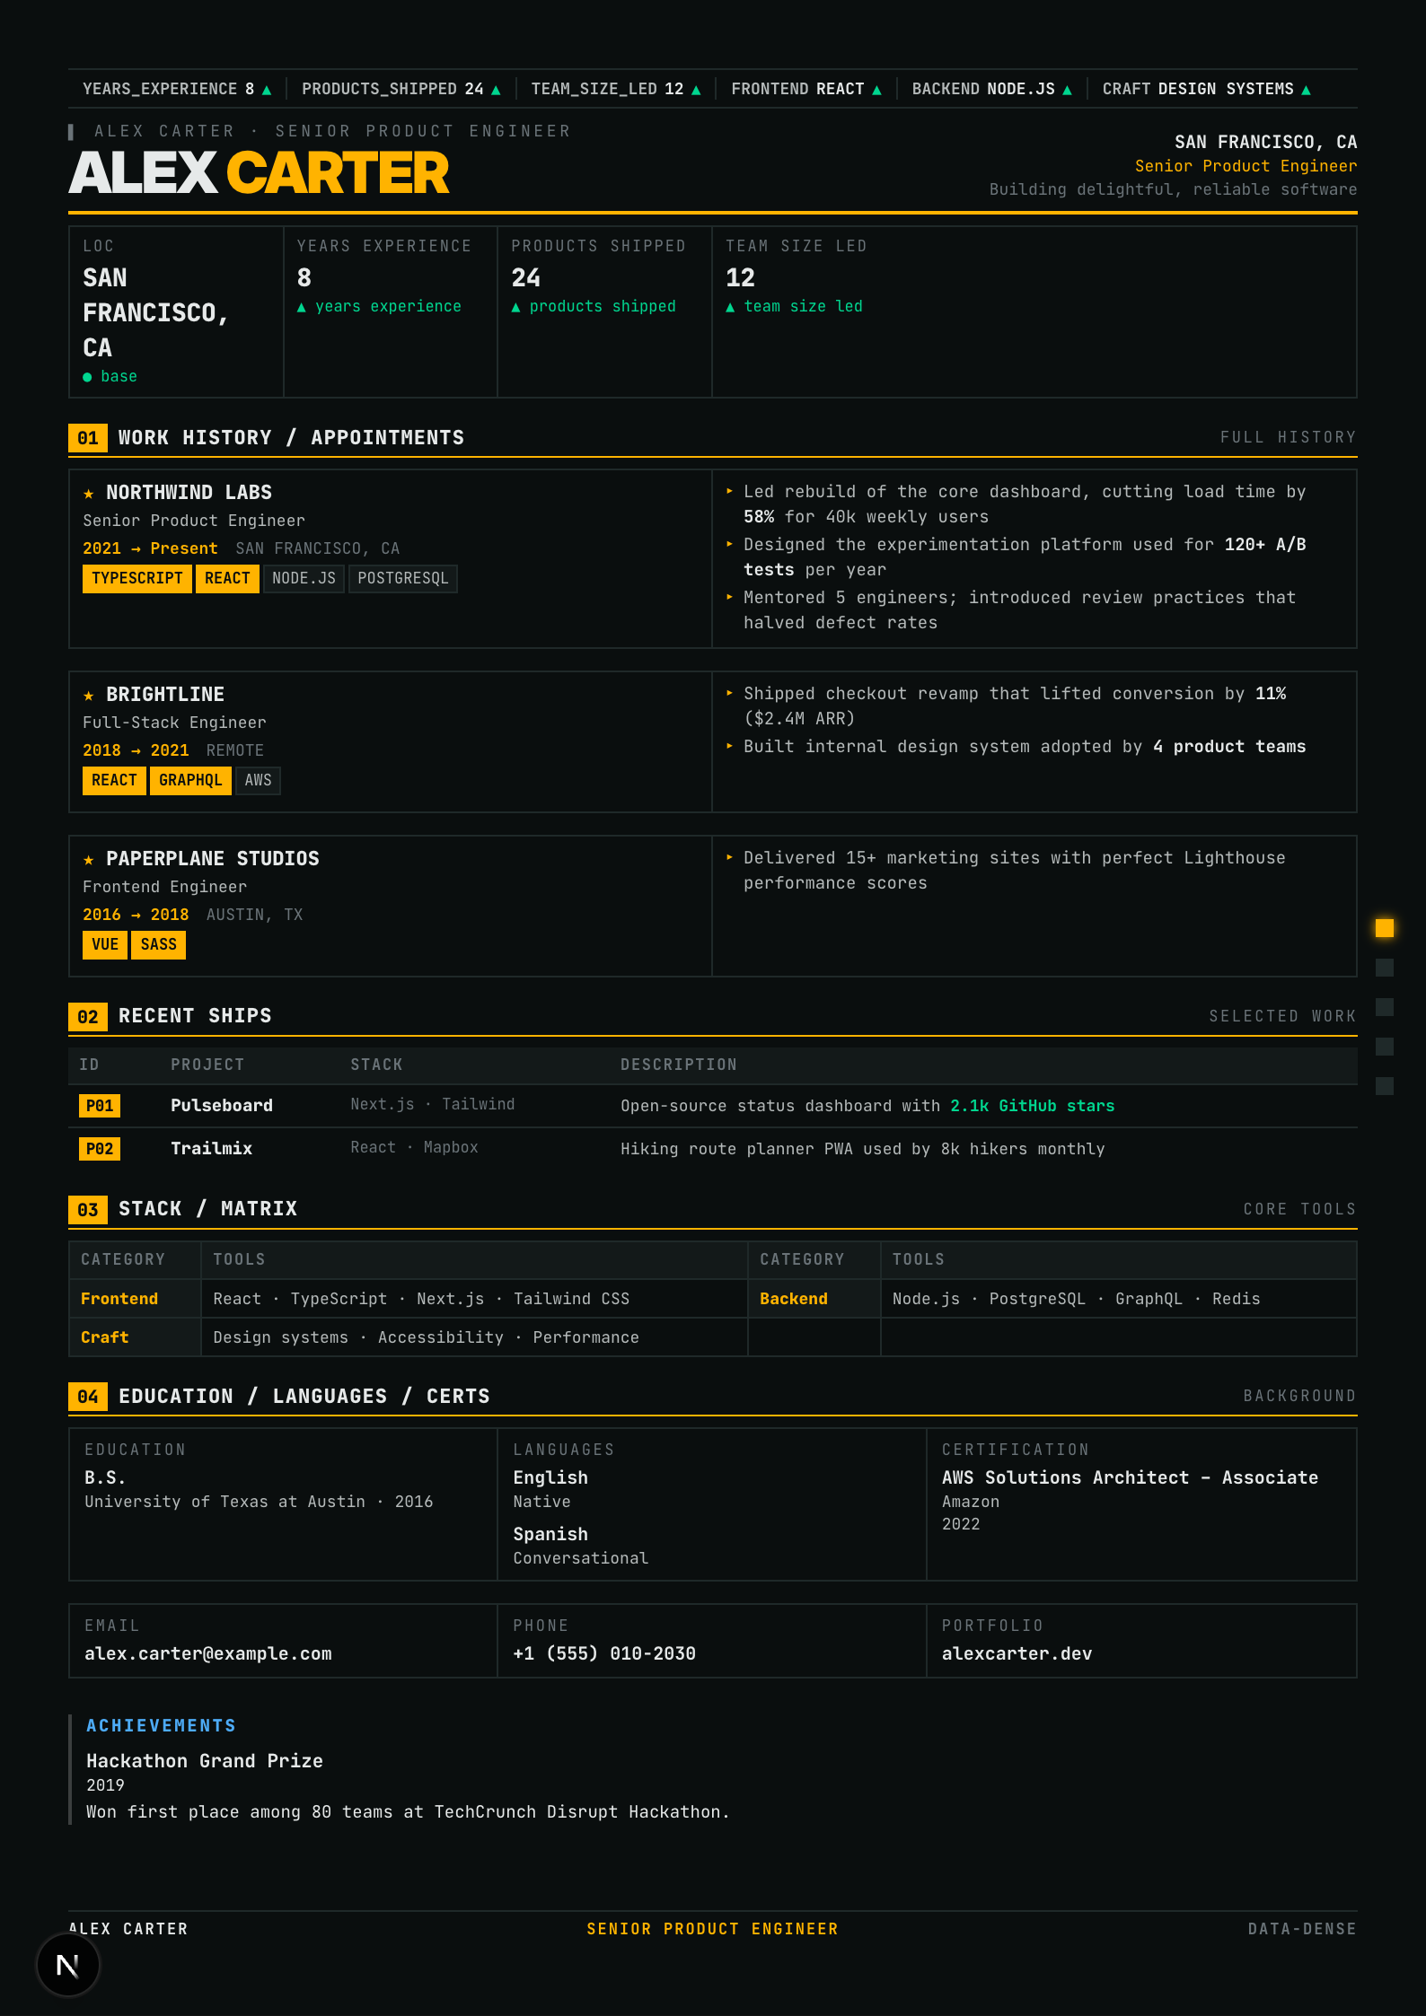Click the NORTHWIND LABS company heading

tap(189, 493)
